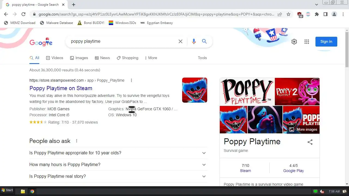Open the Poppy Playtime on Steam link
Image resolution: width=349 pixels, height=196 pixels.
(x=61, y=88)
